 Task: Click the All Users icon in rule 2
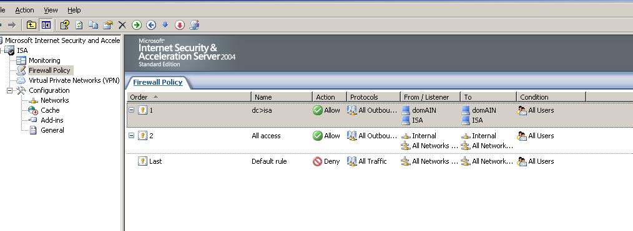522,136
